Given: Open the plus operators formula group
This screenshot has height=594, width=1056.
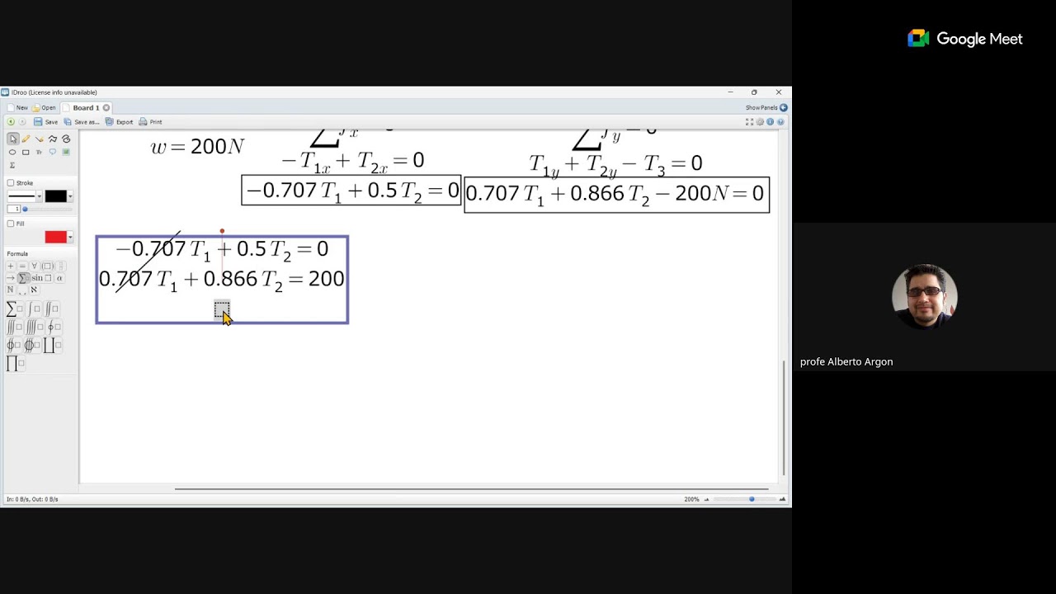Looking at the screenshot, I should pyautogui.click(x=10, y=266).
